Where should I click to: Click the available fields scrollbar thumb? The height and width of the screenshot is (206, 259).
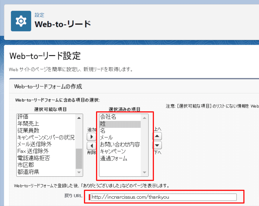79,159
